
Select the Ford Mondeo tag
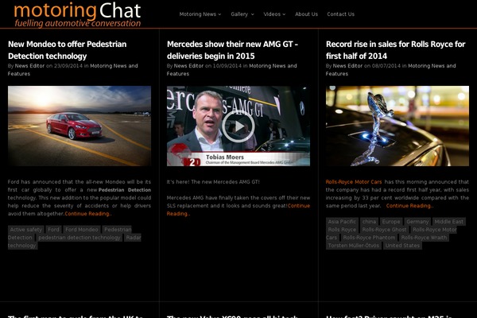click(x=82, y=230)
